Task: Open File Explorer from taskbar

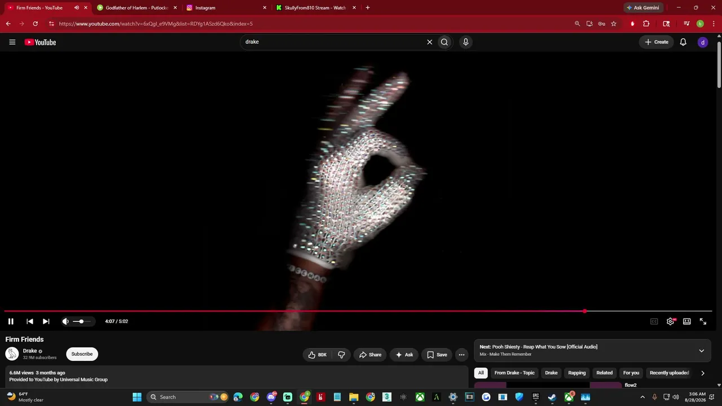Action: [x=354, y=397]
